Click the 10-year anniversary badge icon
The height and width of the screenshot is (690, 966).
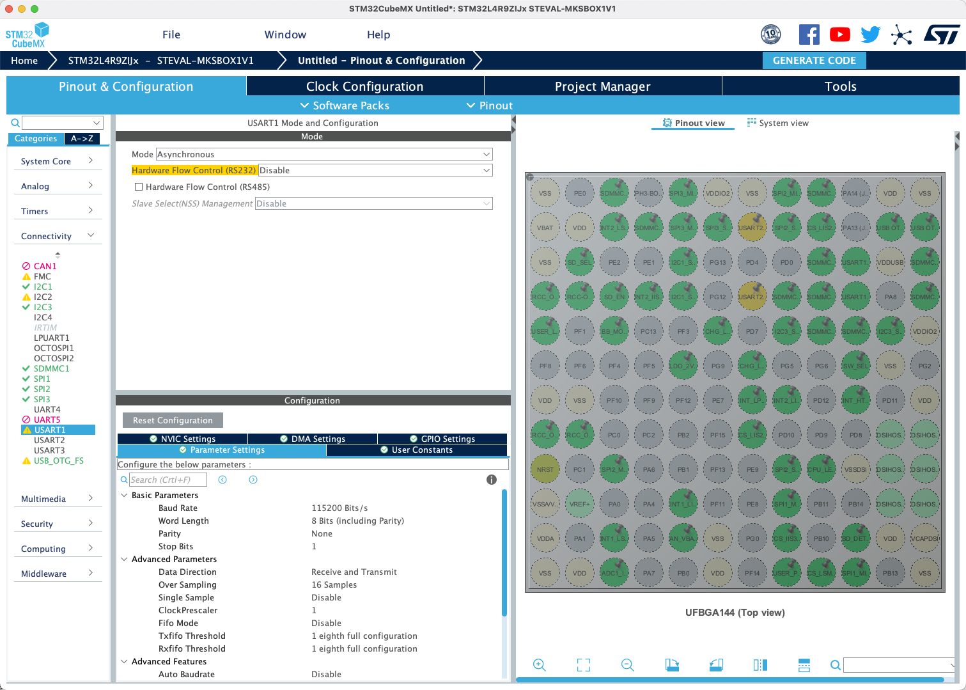[x=771, y=35]
